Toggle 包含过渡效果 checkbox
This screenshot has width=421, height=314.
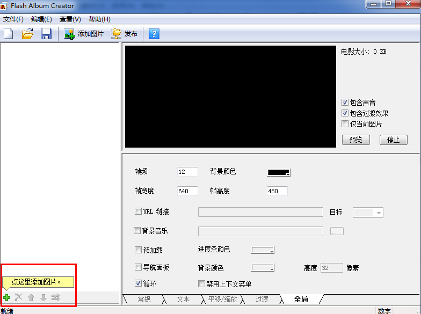(345, 113)
